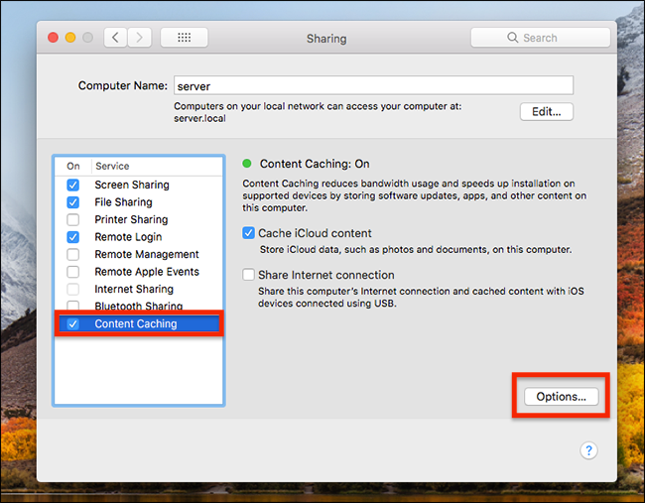Image resolution: width=645 pixels, height=503 pixels.
Task: Minimize the Sharing window
Action: [x=70, y=38]
